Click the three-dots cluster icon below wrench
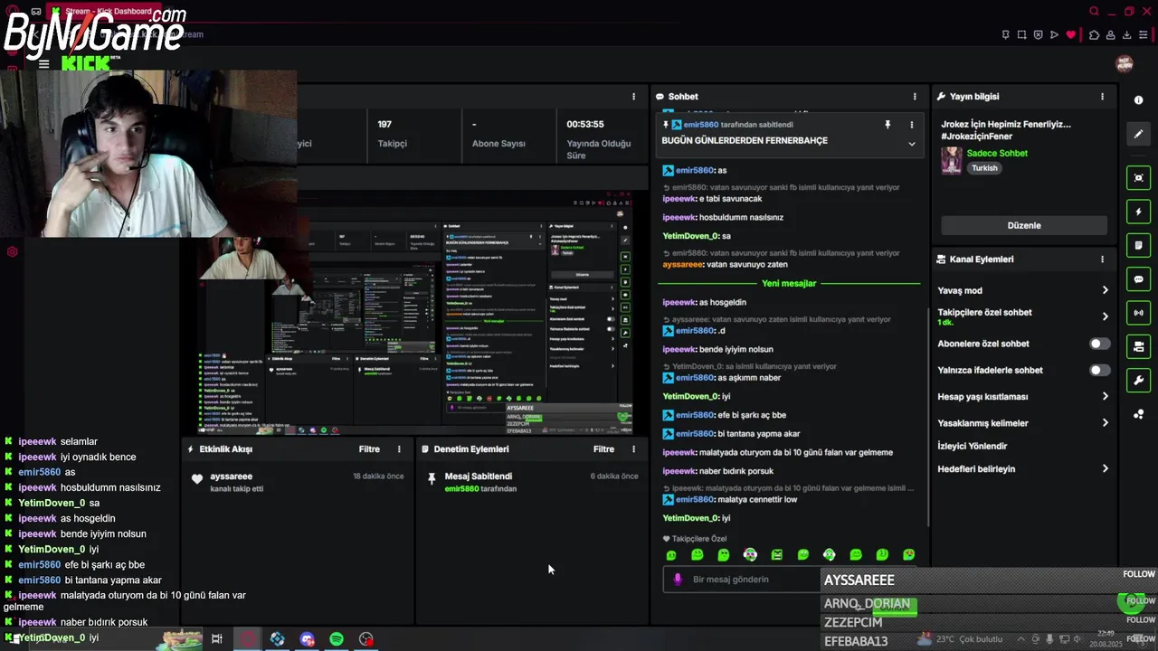 (x=1138, y=414)
